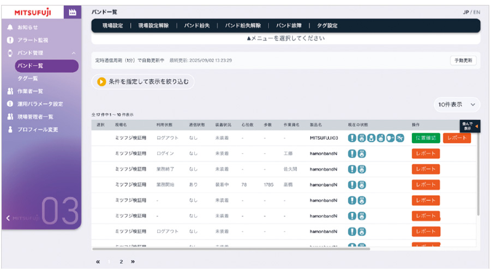Click the info icon beside 運用パラメータ設定
The width and height of the screenshot is (491, 272).
(10, 104)
